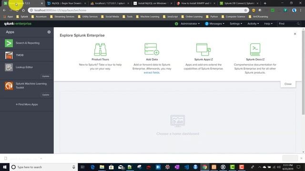Open the TMDB app icon
305x171 pixels.
point(9,55)
